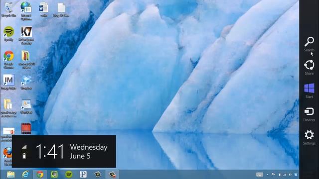
Task: Switch to the last highlighted taskbar app
Action: click(112, 175)
